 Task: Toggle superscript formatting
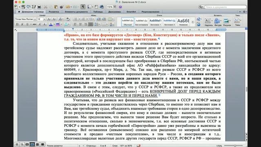[x=40, y=24]
